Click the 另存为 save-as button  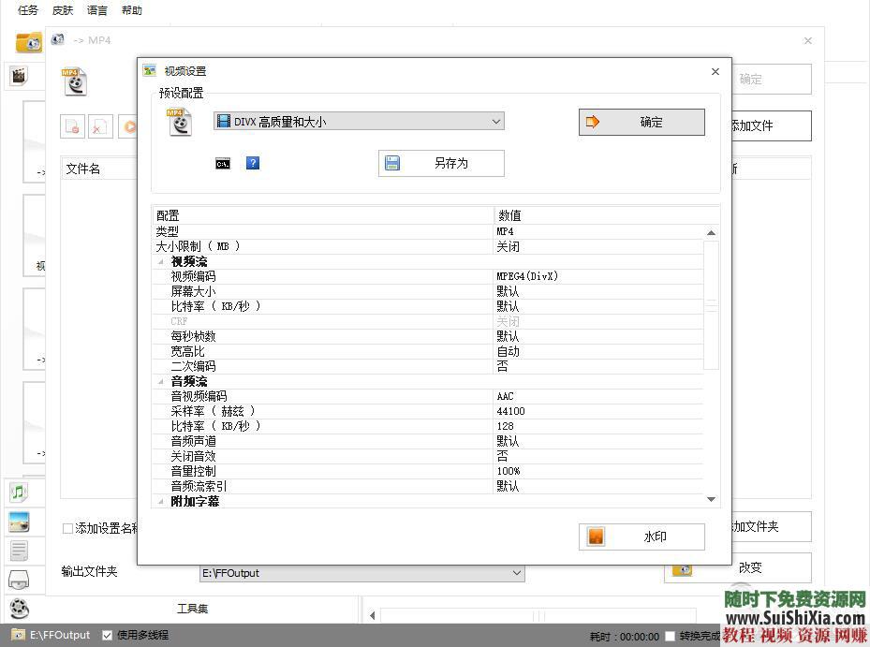coord(440,163)
